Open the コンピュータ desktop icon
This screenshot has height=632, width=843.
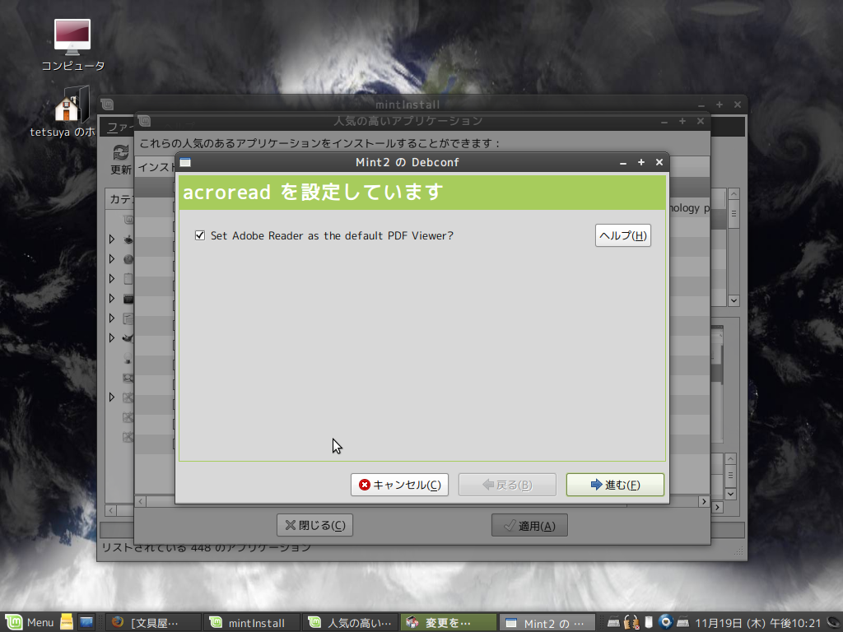(x=72, y=37)
